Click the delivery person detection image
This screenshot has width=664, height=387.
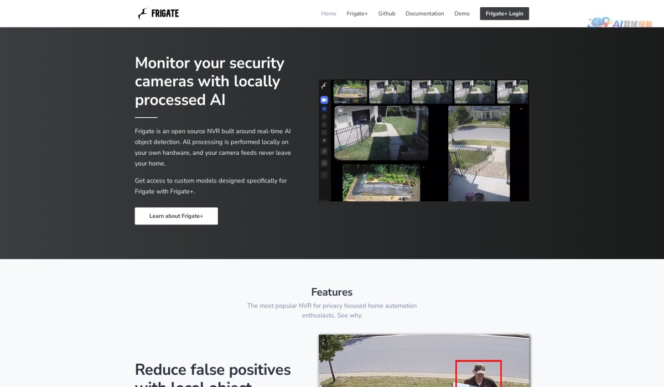[424, 360]
